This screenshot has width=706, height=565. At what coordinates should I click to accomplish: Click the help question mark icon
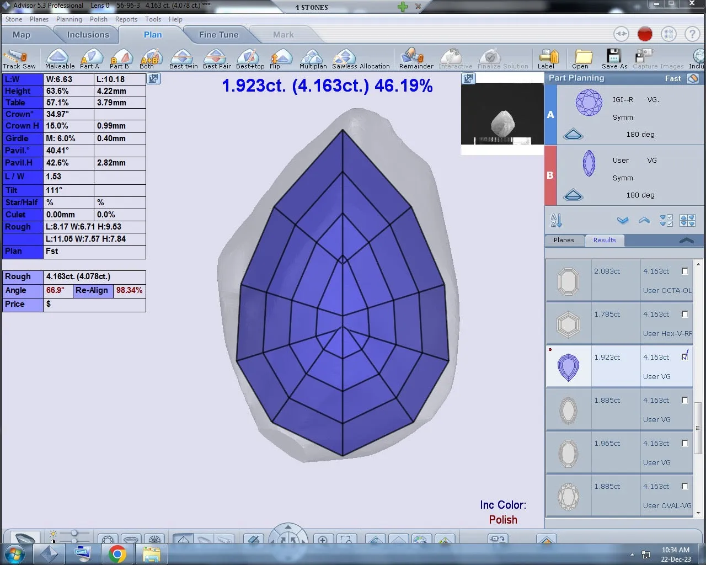click(692, 34)
